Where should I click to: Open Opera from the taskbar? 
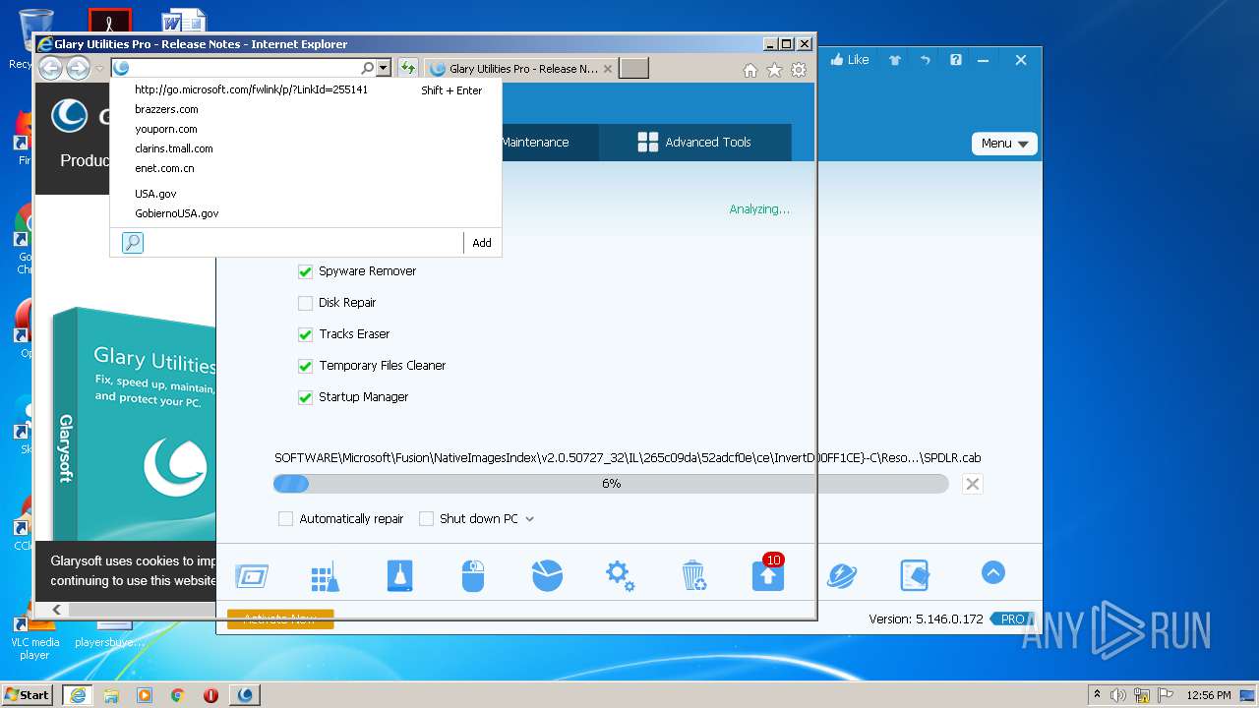point(210,695)
